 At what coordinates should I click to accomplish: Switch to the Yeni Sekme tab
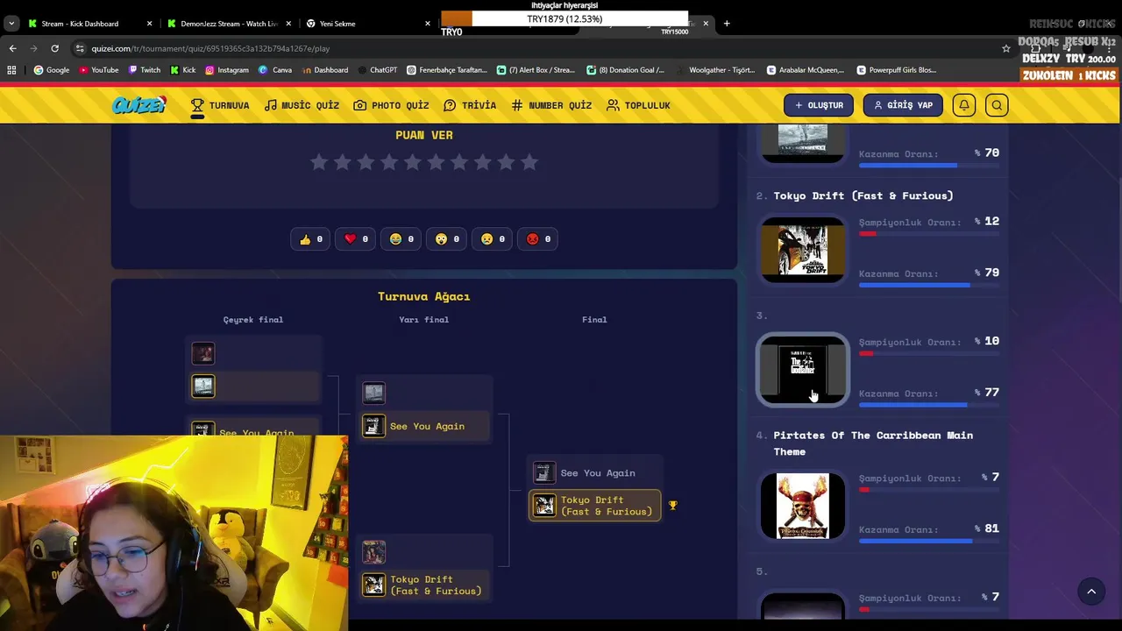pos(368,24)
